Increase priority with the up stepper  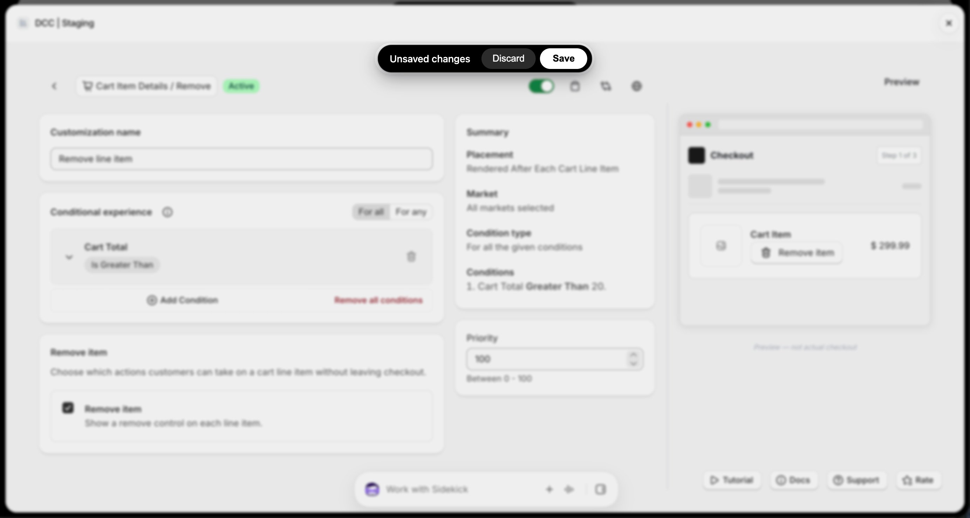click(x=633, y=354)
